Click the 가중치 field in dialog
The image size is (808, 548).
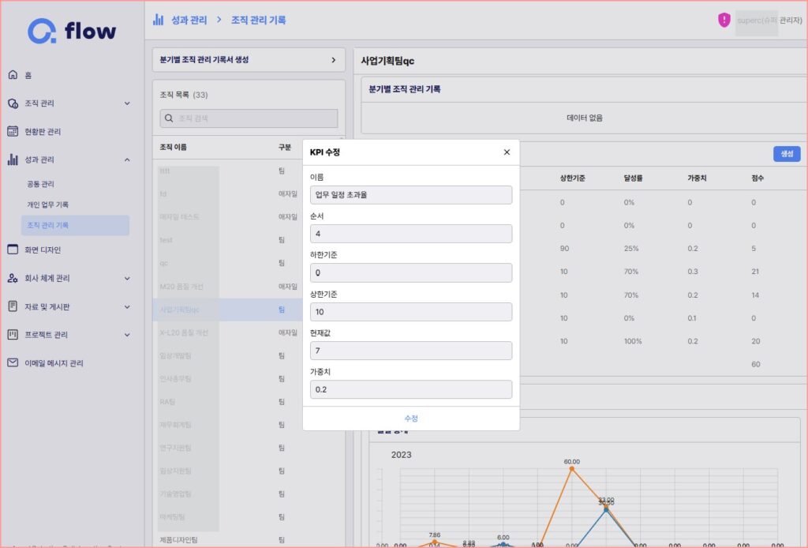tap(410, 389)
